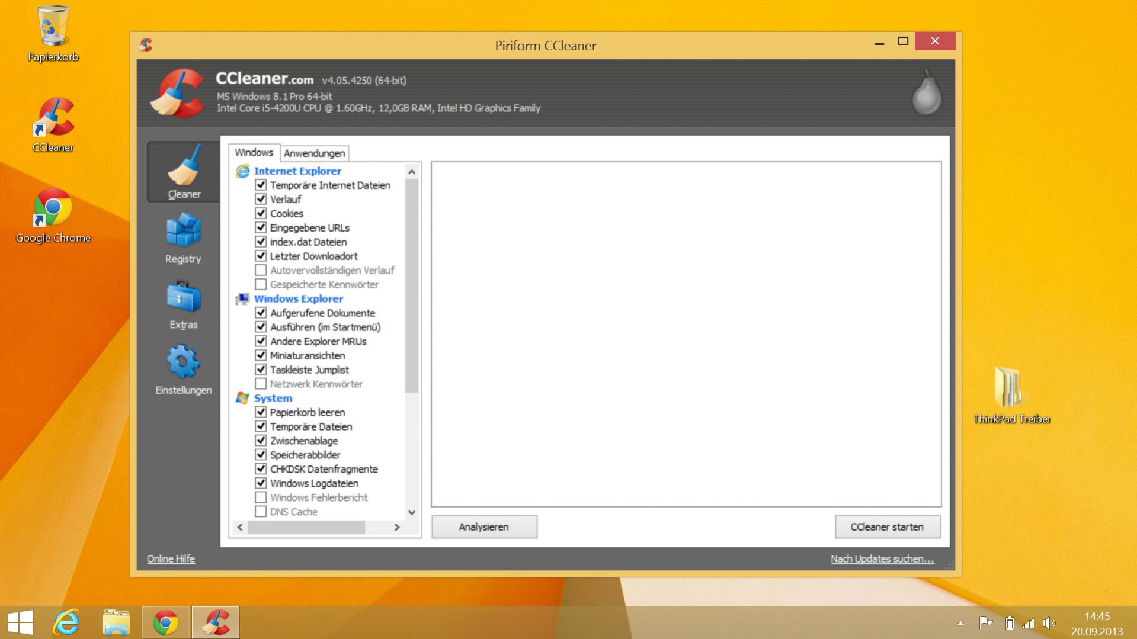
Task: Toggle Ausführen (im Startmenü) checkbox
Action: (x=261, y=327)
